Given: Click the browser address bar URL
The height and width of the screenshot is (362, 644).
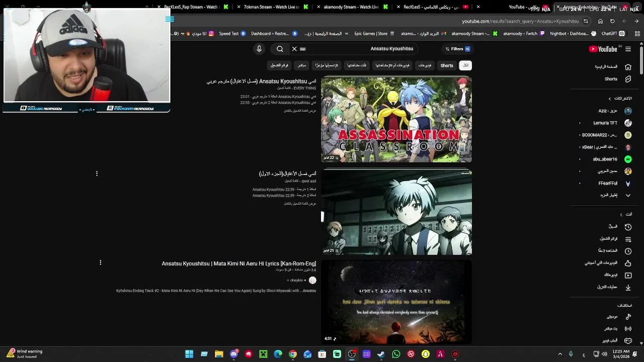Looking at the screenshot, I should pos(520,21).
